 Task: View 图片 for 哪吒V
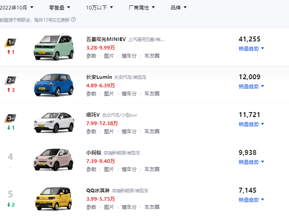pos(109,131)
